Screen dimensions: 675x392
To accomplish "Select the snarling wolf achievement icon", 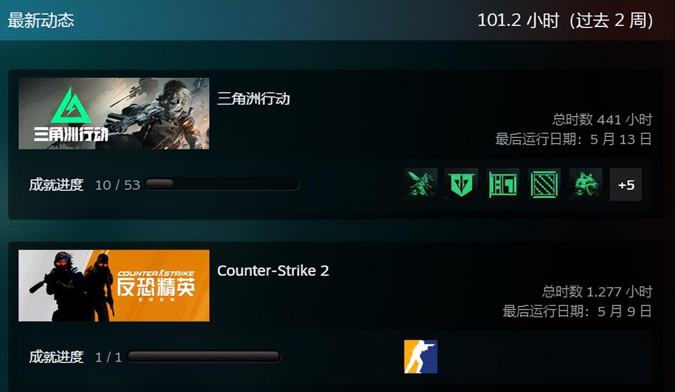I will coord(585,184).
